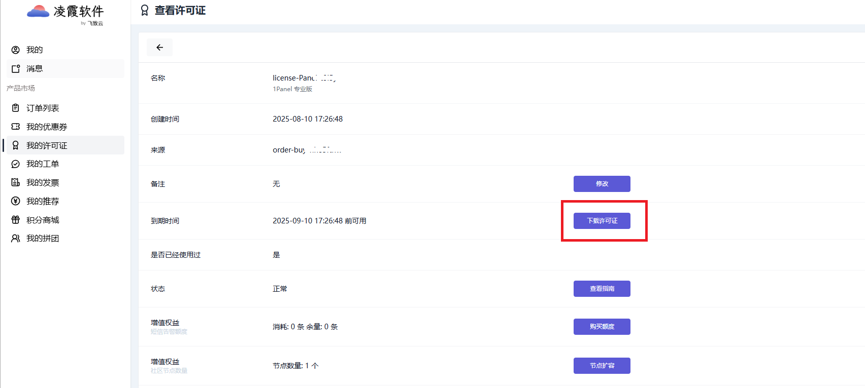Click the 我的优惠券 coupon icon
This screenshot has width=865, height=388.
click(x=16, y=127)
